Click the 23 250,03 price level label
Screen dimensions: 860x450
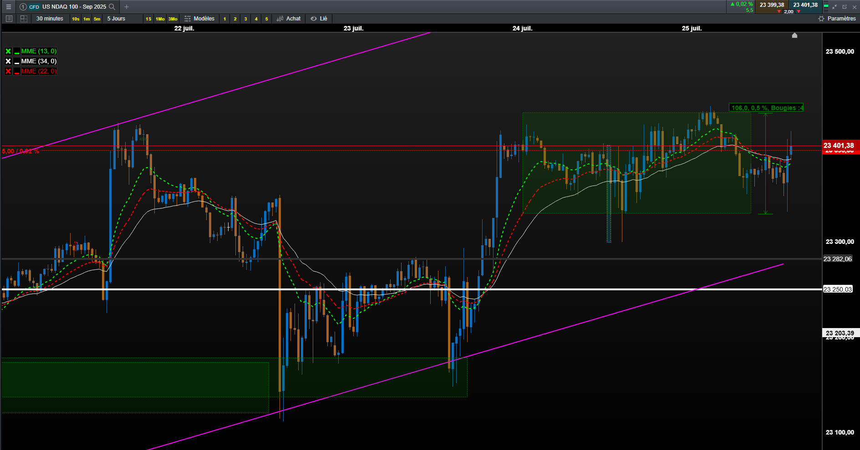pos(838,289)
